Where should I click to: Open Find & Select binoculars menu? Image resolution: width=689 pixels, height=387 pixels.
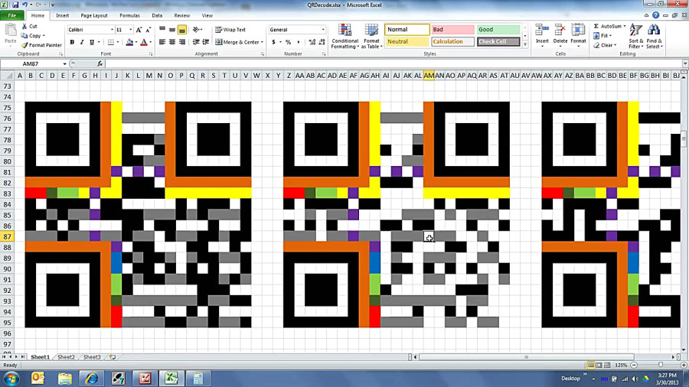tap(654, 36)
